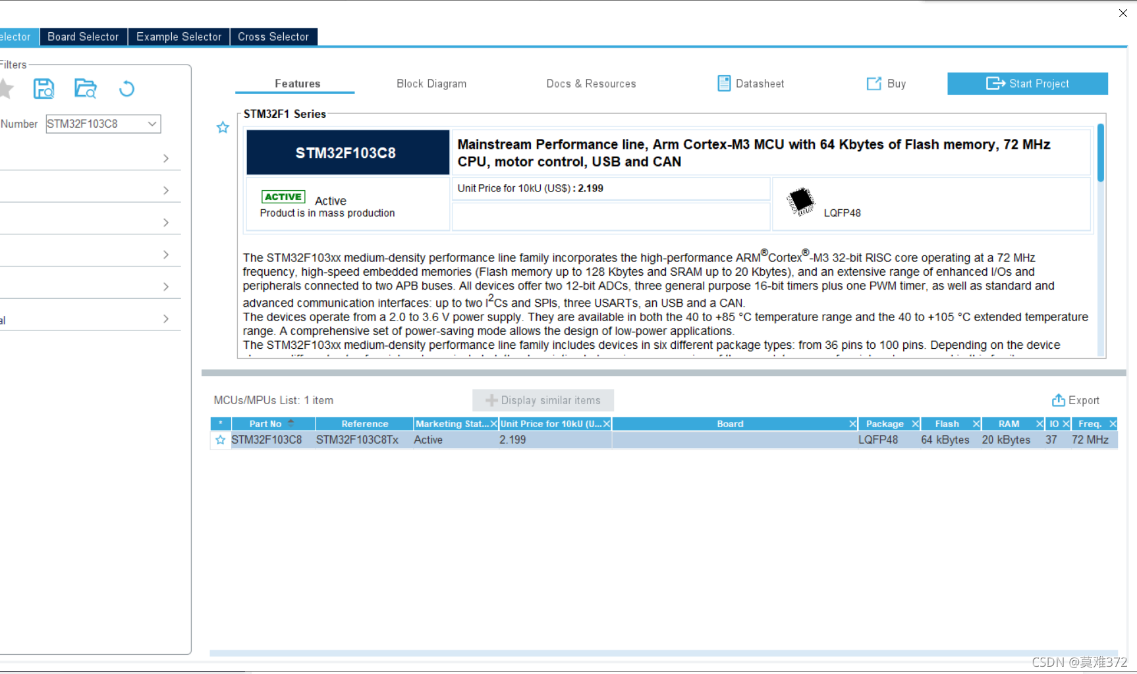Click the LQFP48 chip package image
The height and width of the screenshot is (674, 1137).
pyautogui.click(x=801, y=201)
